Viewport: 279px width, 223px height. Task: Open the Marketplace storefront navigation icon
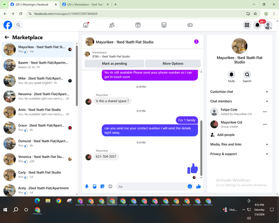click(164, 25)
